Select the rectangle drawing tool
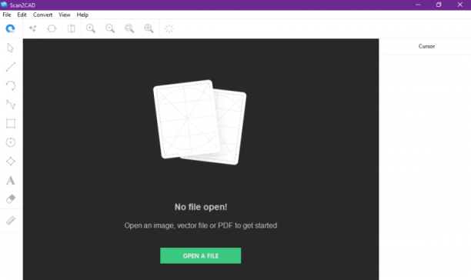The height and width of the screenshot is (280, 471). pos(11,123)
